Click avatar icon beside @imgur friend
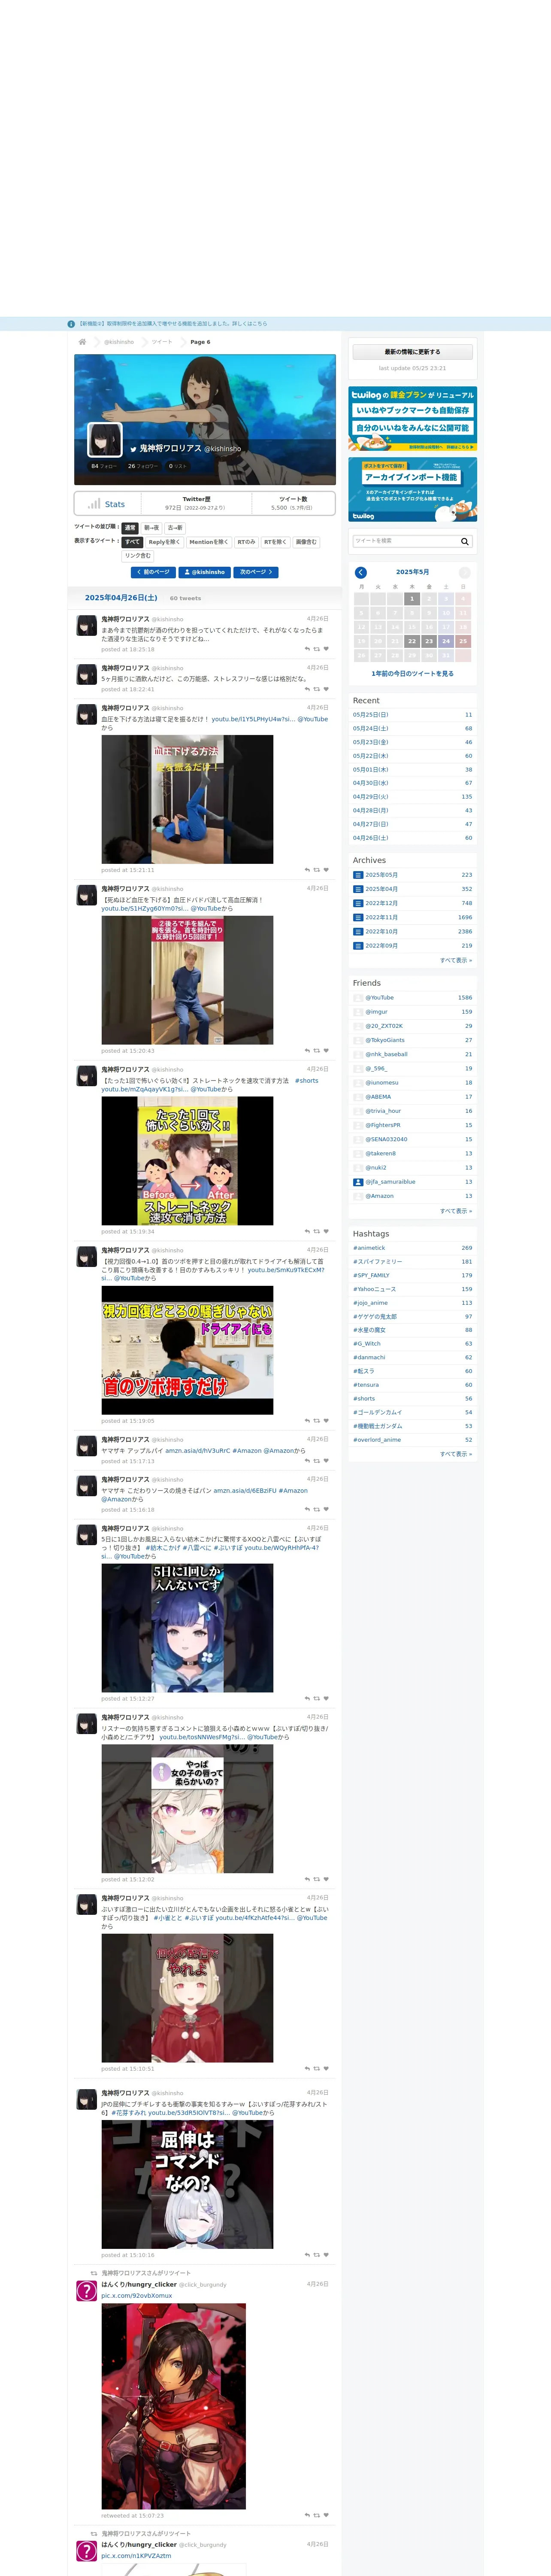551x2576 pixels. [358, 1012]
